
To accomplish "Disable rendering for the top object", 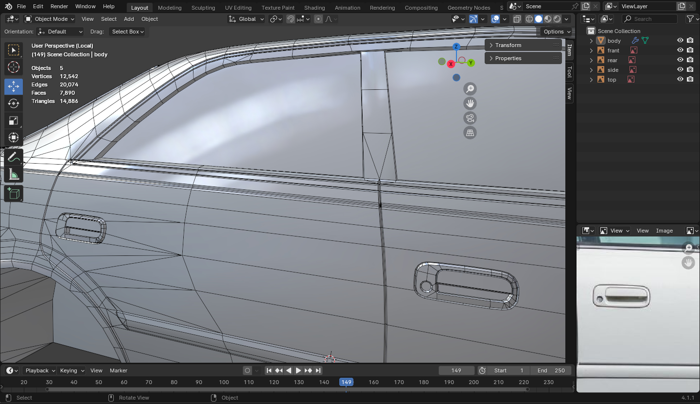I will [x=690, y=80].
